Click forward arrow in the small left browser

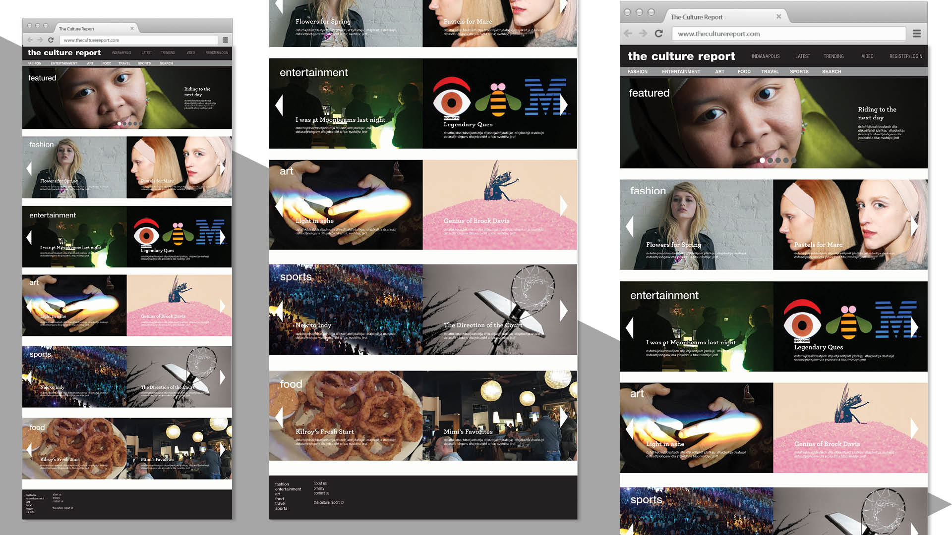point(40,40)
